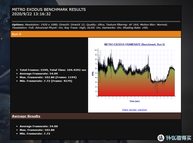Image resolution: width=193 pixels, height=143 pixels.
Task: Select Max. Framerate: 102.80 (Frame: 1194)
Action: [x=48, y=77]
